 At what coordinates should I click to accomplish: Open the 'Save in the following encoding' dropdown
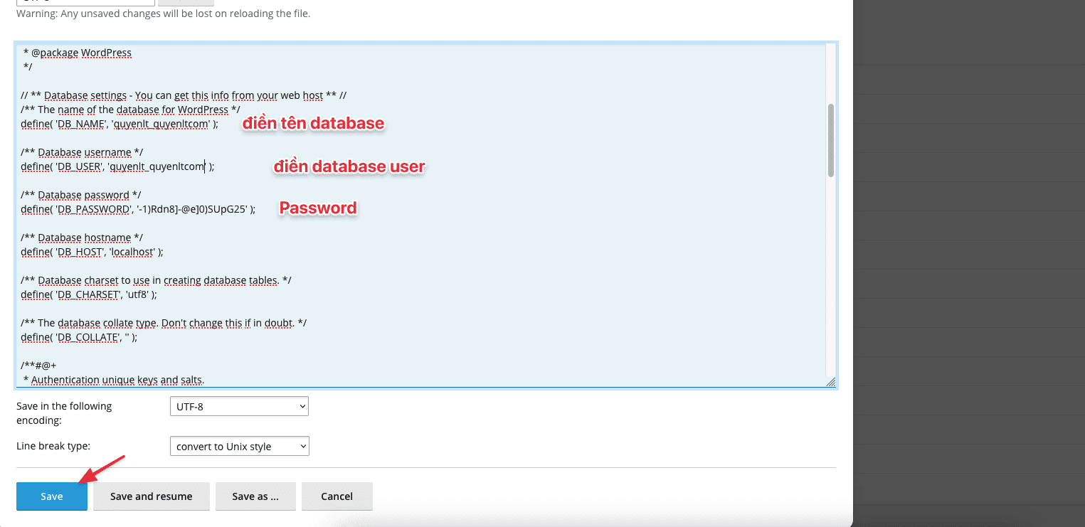(238, 407)
